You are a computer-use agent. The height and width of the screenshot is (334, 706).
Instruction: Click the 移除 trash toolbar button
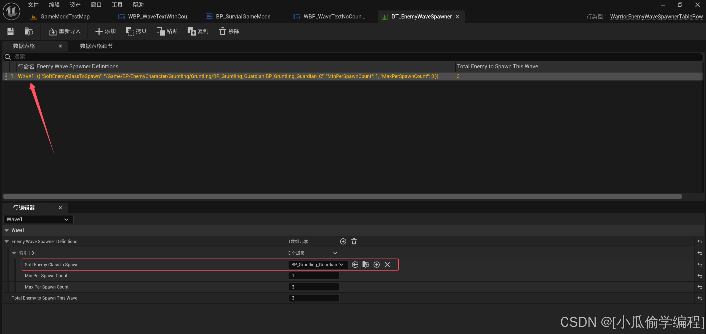click(229, 31)
